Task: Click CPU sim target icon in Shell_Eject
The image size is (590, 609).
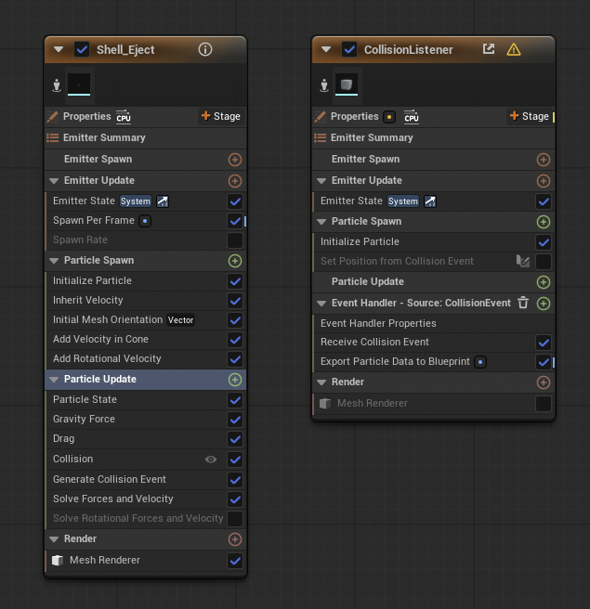Action: tap(124, 117)
